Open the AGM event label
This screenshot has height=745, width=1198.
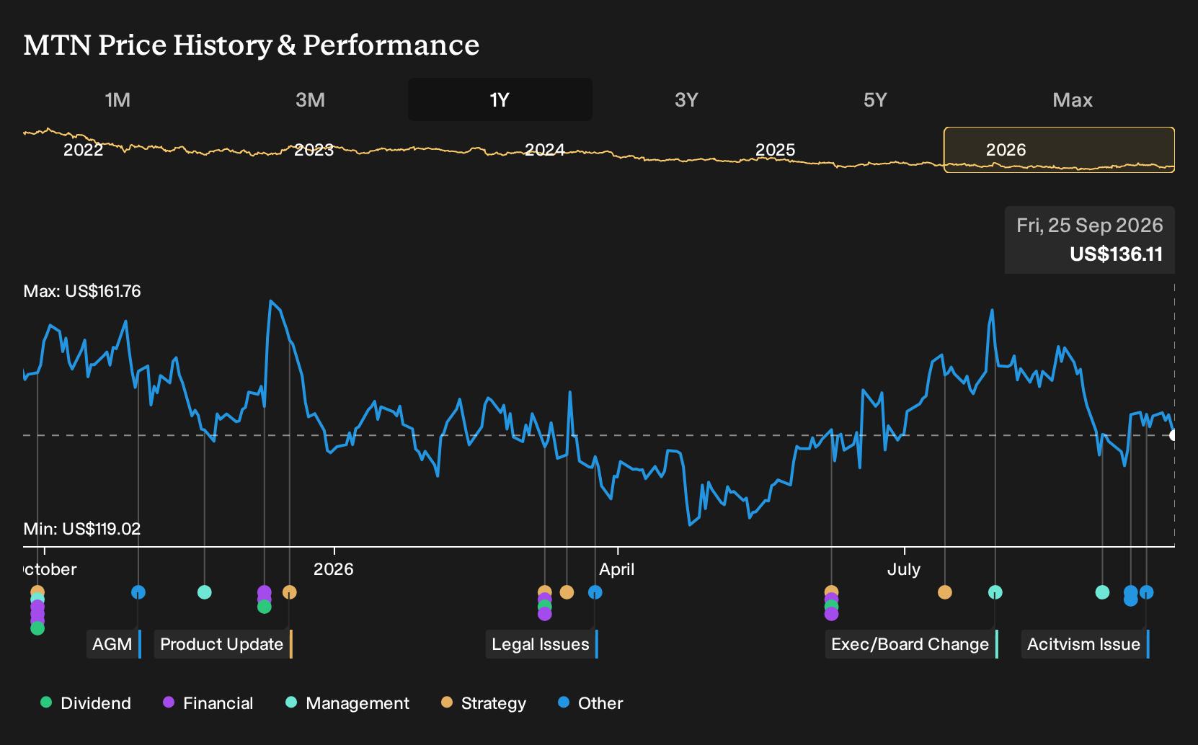pyautogui.click(x=114, y=644)
